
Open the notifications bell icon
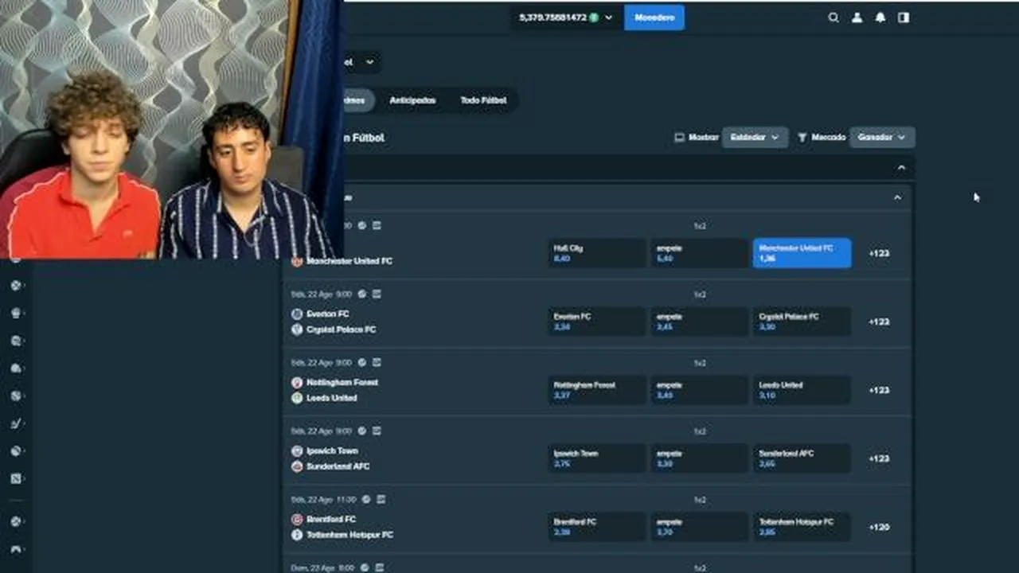pos(880,18)
